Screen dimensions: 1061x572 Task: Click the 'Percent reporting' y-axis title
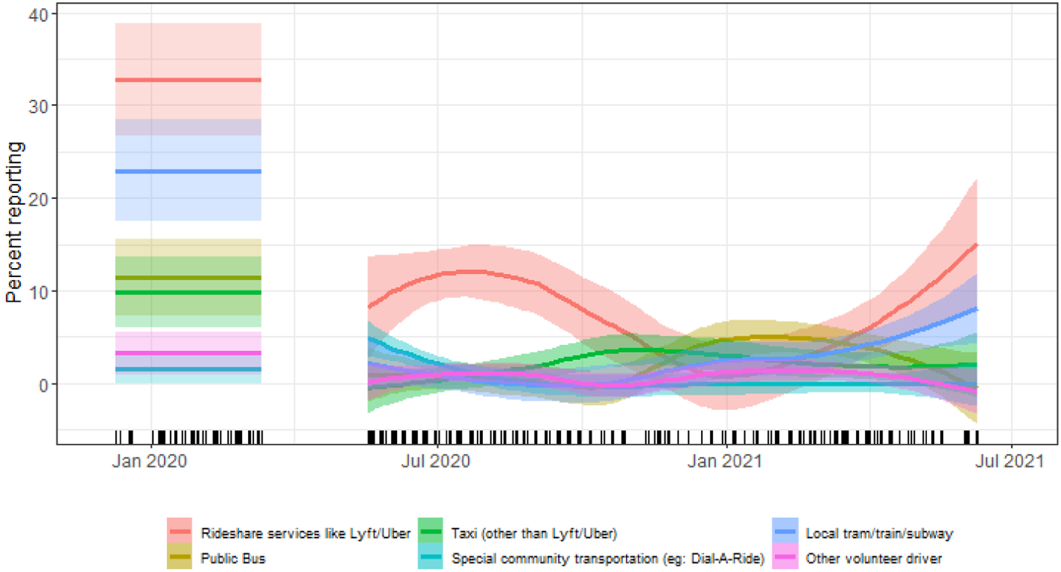(14, 222)
